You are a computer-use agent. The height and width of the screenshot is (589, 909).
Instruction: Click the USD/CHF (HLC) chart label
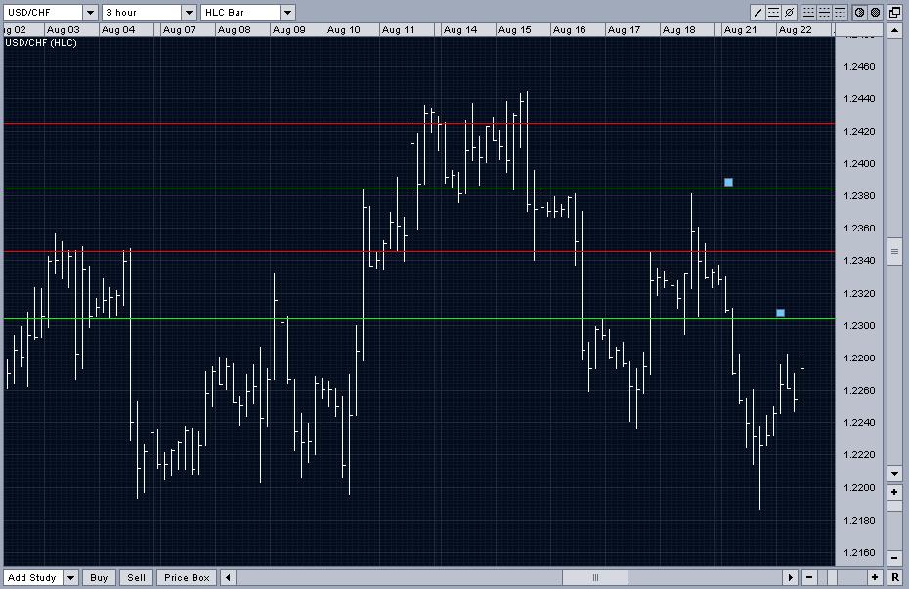point(41,42)
